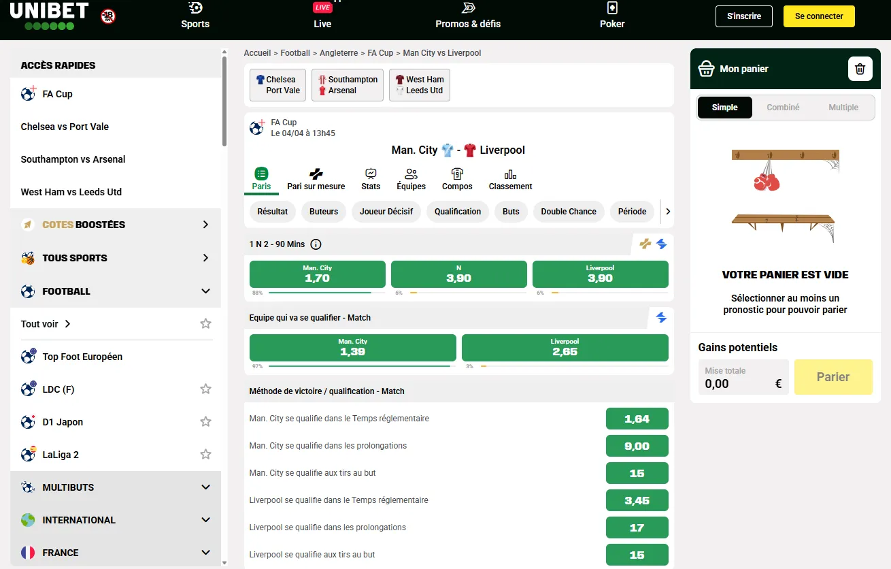Open the Classement tab
This screenshot has width=891, height=569.
(510, 180)
